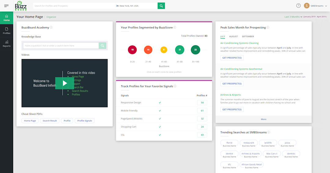The image size is (330, 173).
Task: Get prospects for Air Conditioning Systems Cleaning
Action: 232,58
